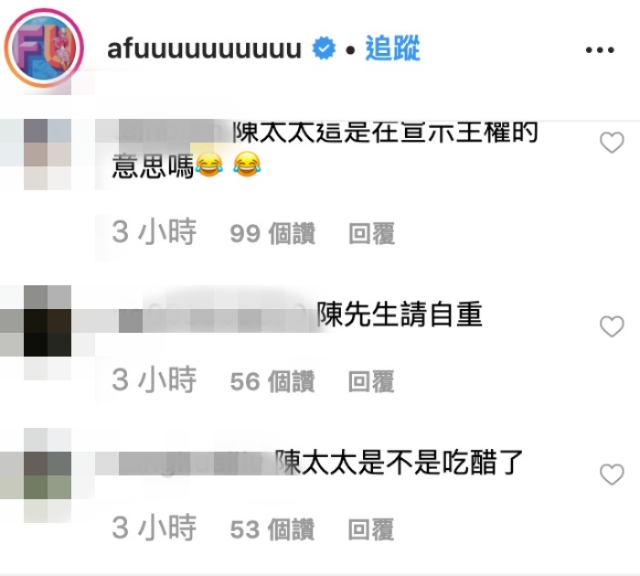
Task: Click the 3 小時 timestamp of last comment
Action: pyautogui.click(x=154, y=528)
